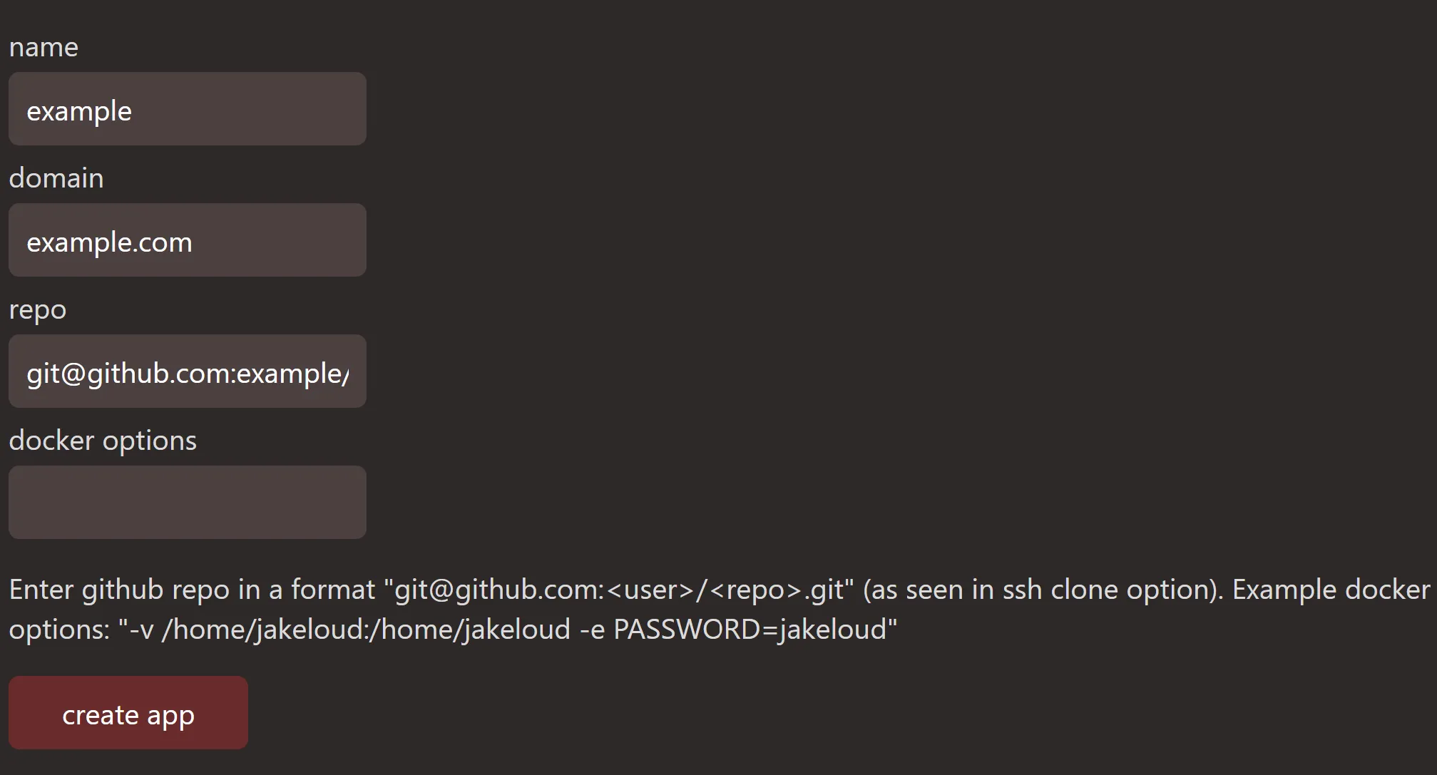1437x775 pixels.
Task: Focus the domain field containing example.com
Action: [187, 240]
